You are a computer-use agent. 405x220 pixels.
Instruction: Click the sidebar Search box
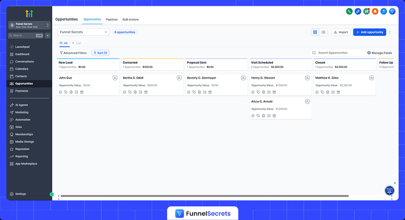[26, 36]
